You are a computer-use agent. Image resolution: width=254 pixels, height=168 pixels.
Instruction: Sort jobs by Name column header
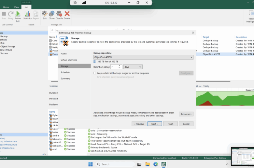tap(52, 37)
